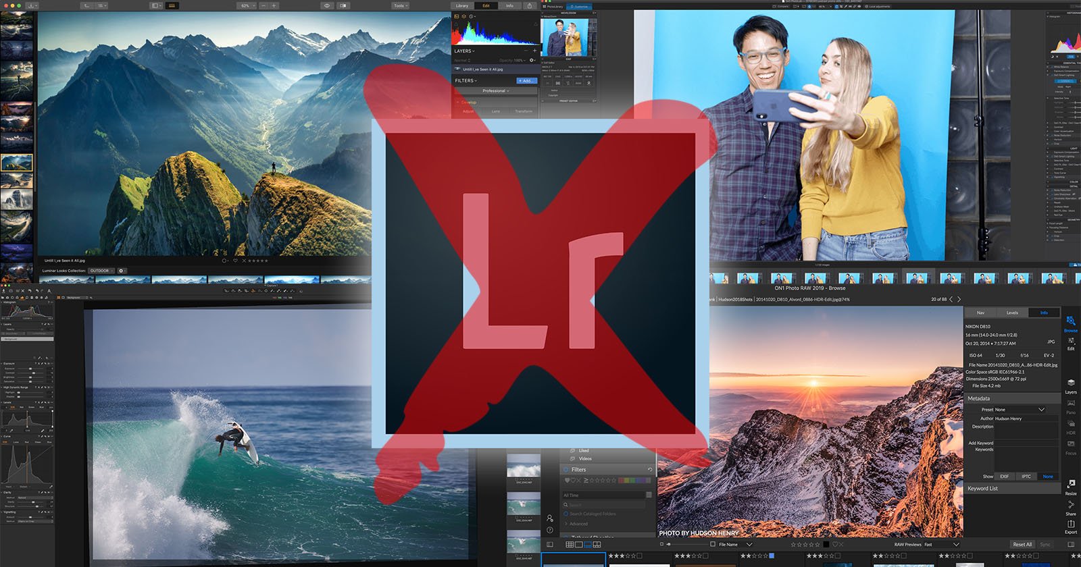The image size is (1081, 567).
Task: Toggle the ON1 Filters pane on/off circle
Action: [x=566, y=469]
